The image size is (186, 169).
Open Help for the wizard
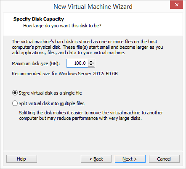coord(21,159)
